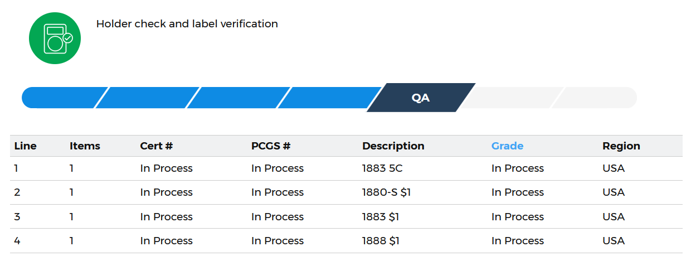Click the Line column header
691x261 pixels.
click(x=26, y=146)
